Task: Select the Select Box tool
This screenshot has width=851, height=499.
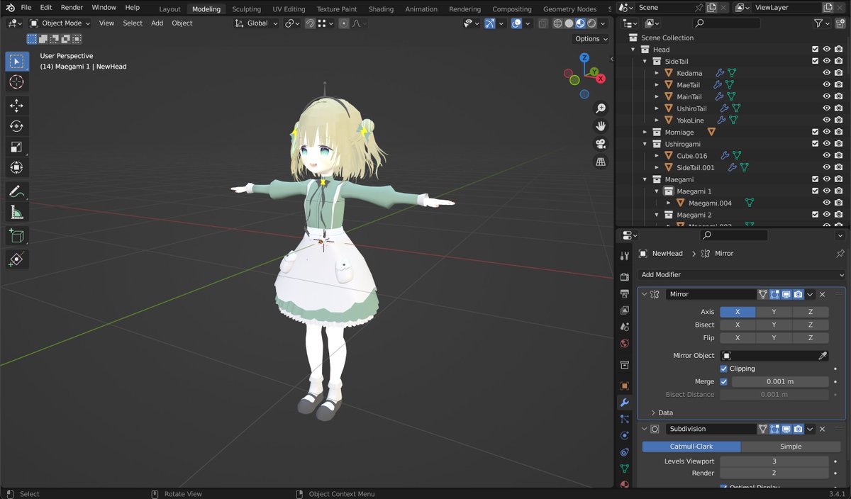Action: 16,62
